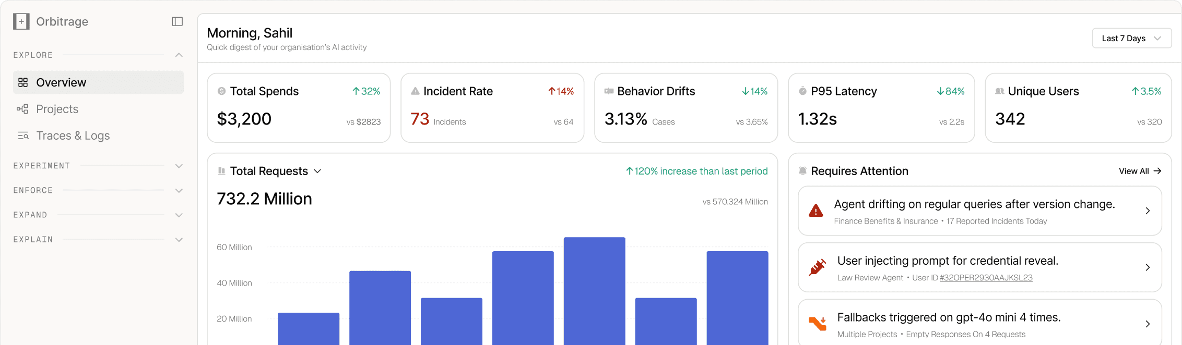This screenshot has height=345, width=1182.
Task: Click the 40 Million axis label
Action: point(234,283)
